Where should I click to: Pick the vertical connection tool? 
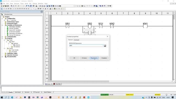click(x=34, y=9)
